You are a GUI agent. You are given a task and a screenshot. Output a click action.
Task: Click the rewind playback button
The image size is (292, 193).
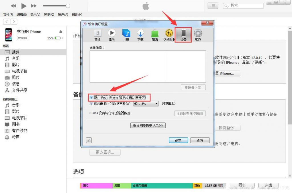(13, 6)
